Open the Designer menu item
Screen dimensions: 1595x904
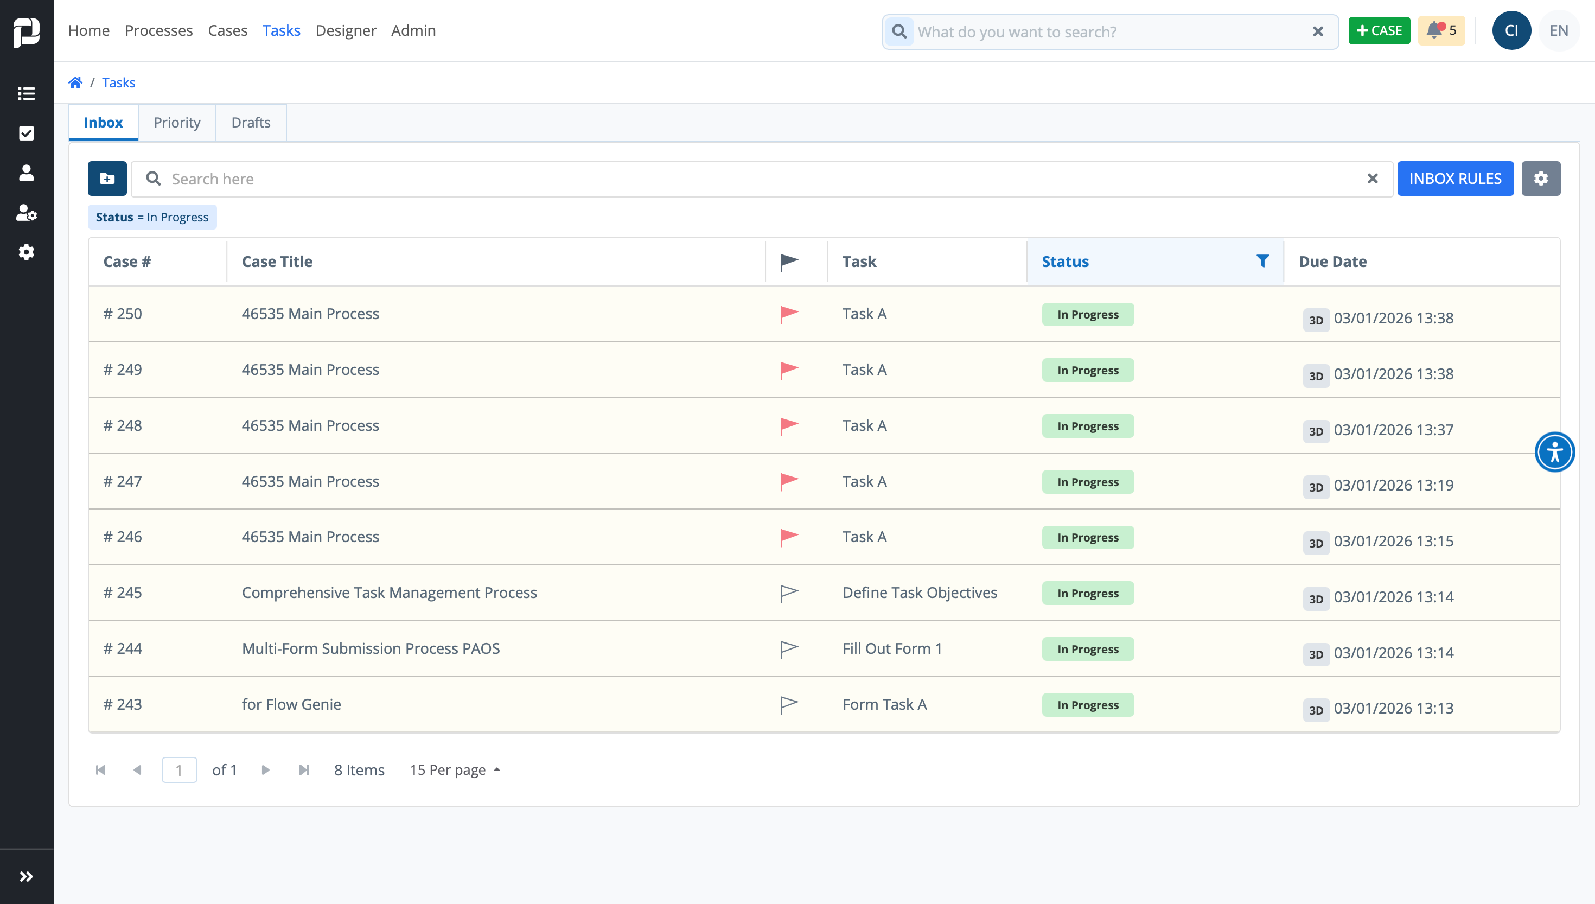pos(345,30)
